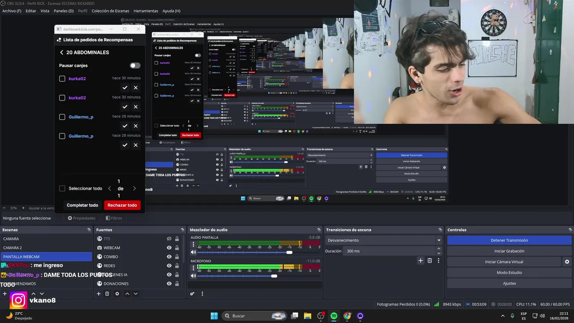This screenshot has height=323, width=574.
Task: Undock the Mezclador de audio panel
Action: tap(319, 230)
